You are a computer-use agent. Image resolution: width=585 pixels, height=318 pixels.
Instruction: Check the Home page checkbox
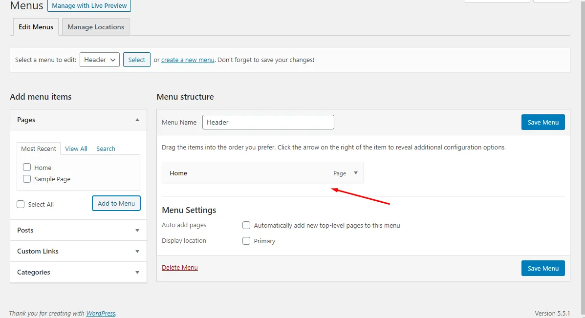point(27,168)
